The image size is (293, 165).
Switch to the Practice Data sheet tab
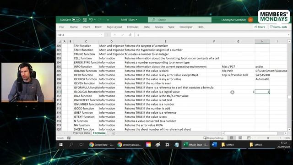point(81,133)
